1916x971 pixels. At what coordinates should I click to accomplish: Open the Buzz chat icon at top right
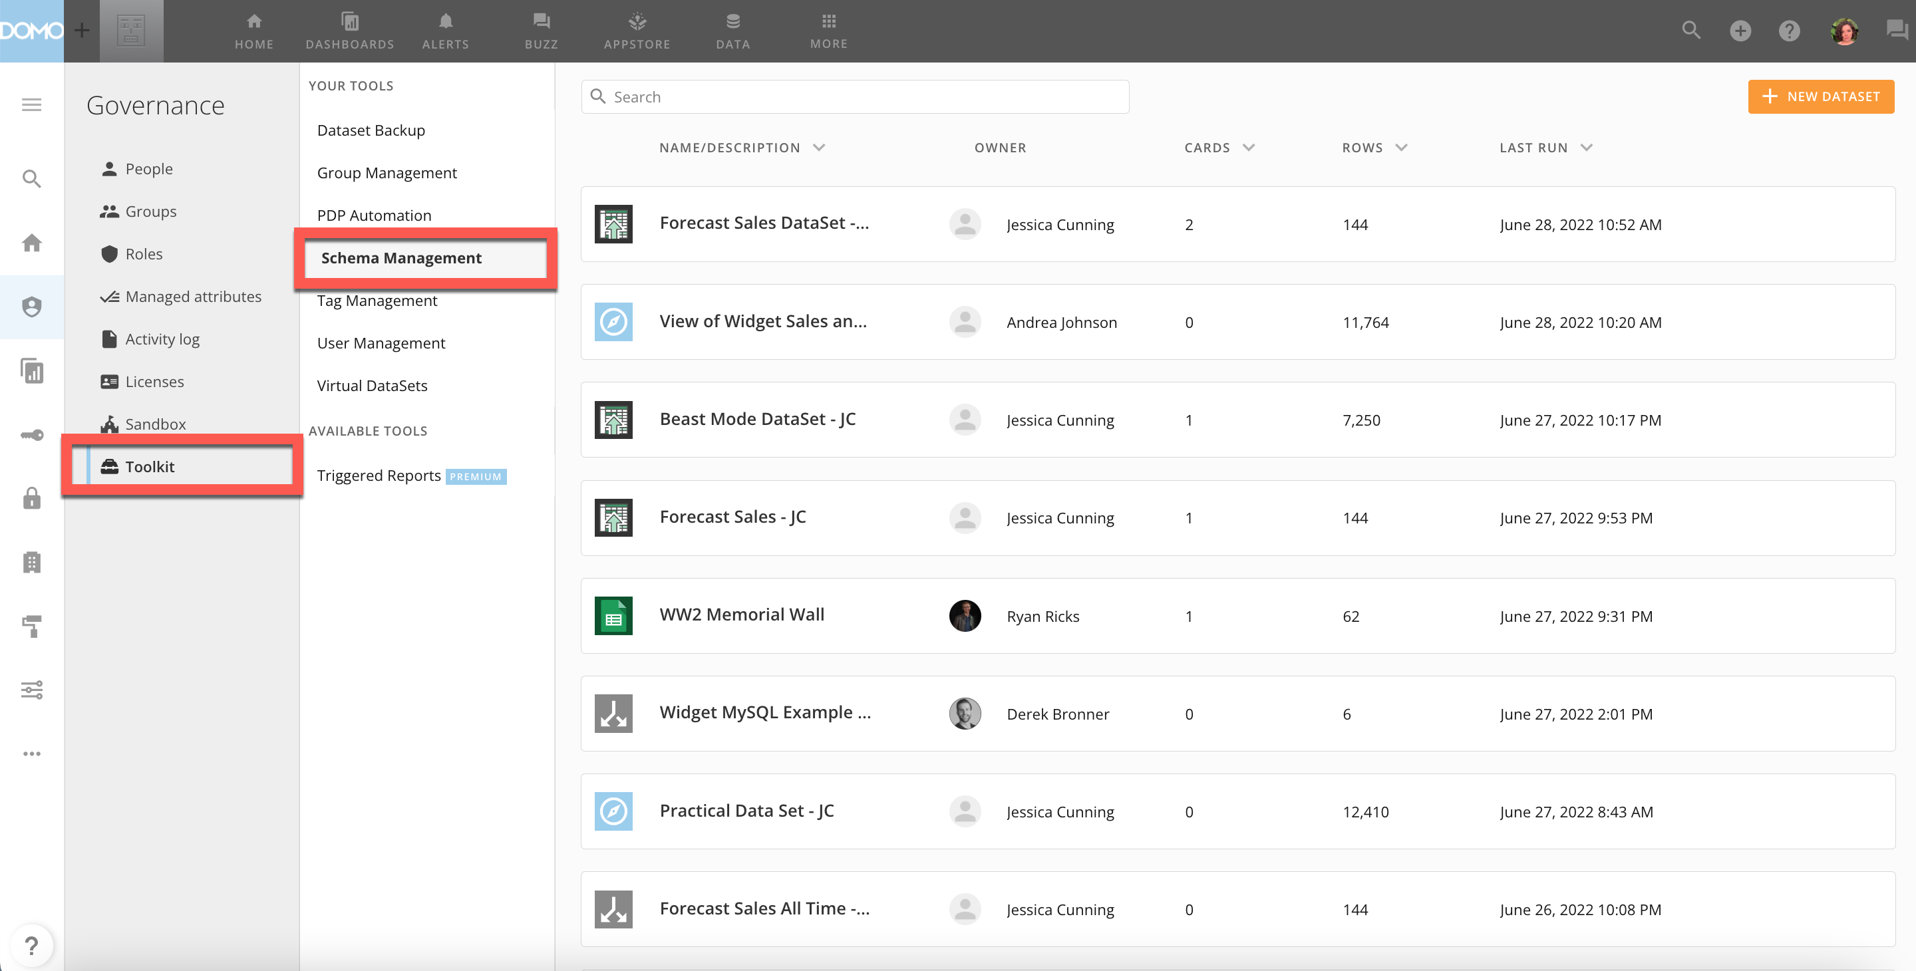pyautogui.click(x=1896, y=30)
